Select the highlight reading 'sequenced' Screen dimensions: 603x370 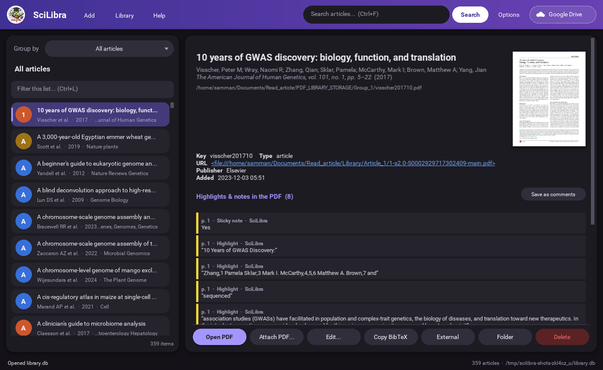point(391,292)
